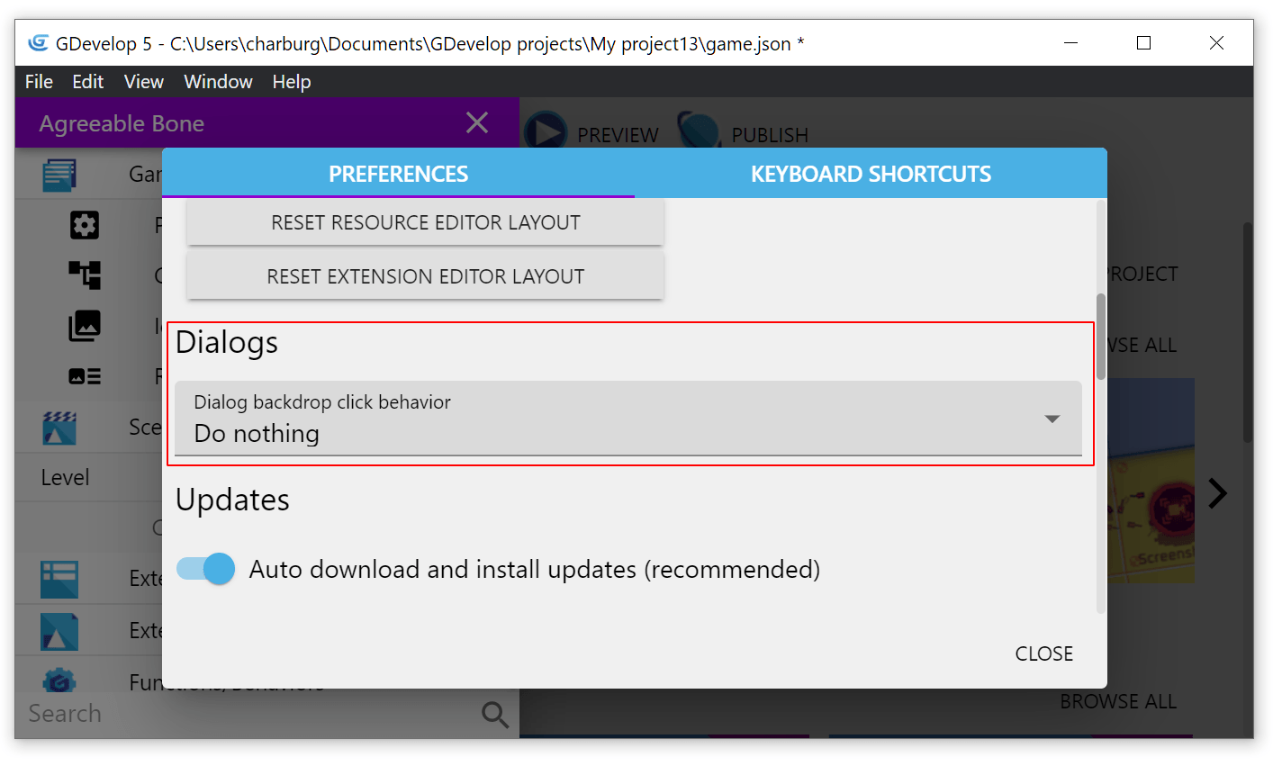Screen dimensions: 1282x775
Task: Click the Resources icon in sidebar
Action: coord(85,376)
